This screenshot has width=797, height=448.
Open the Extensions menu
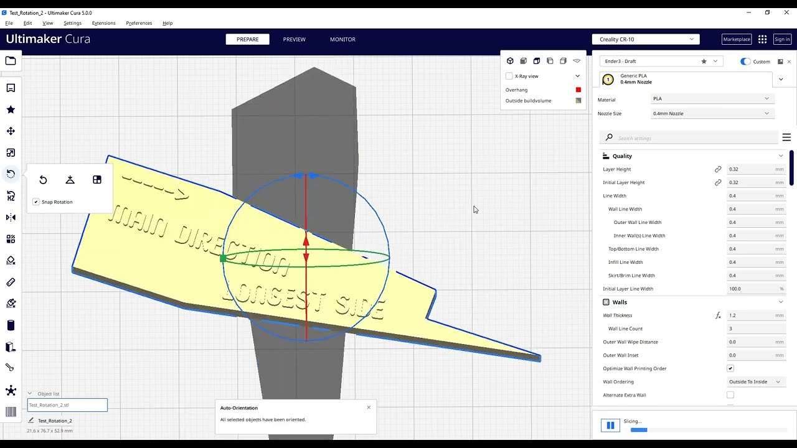(x=103, y=23)
